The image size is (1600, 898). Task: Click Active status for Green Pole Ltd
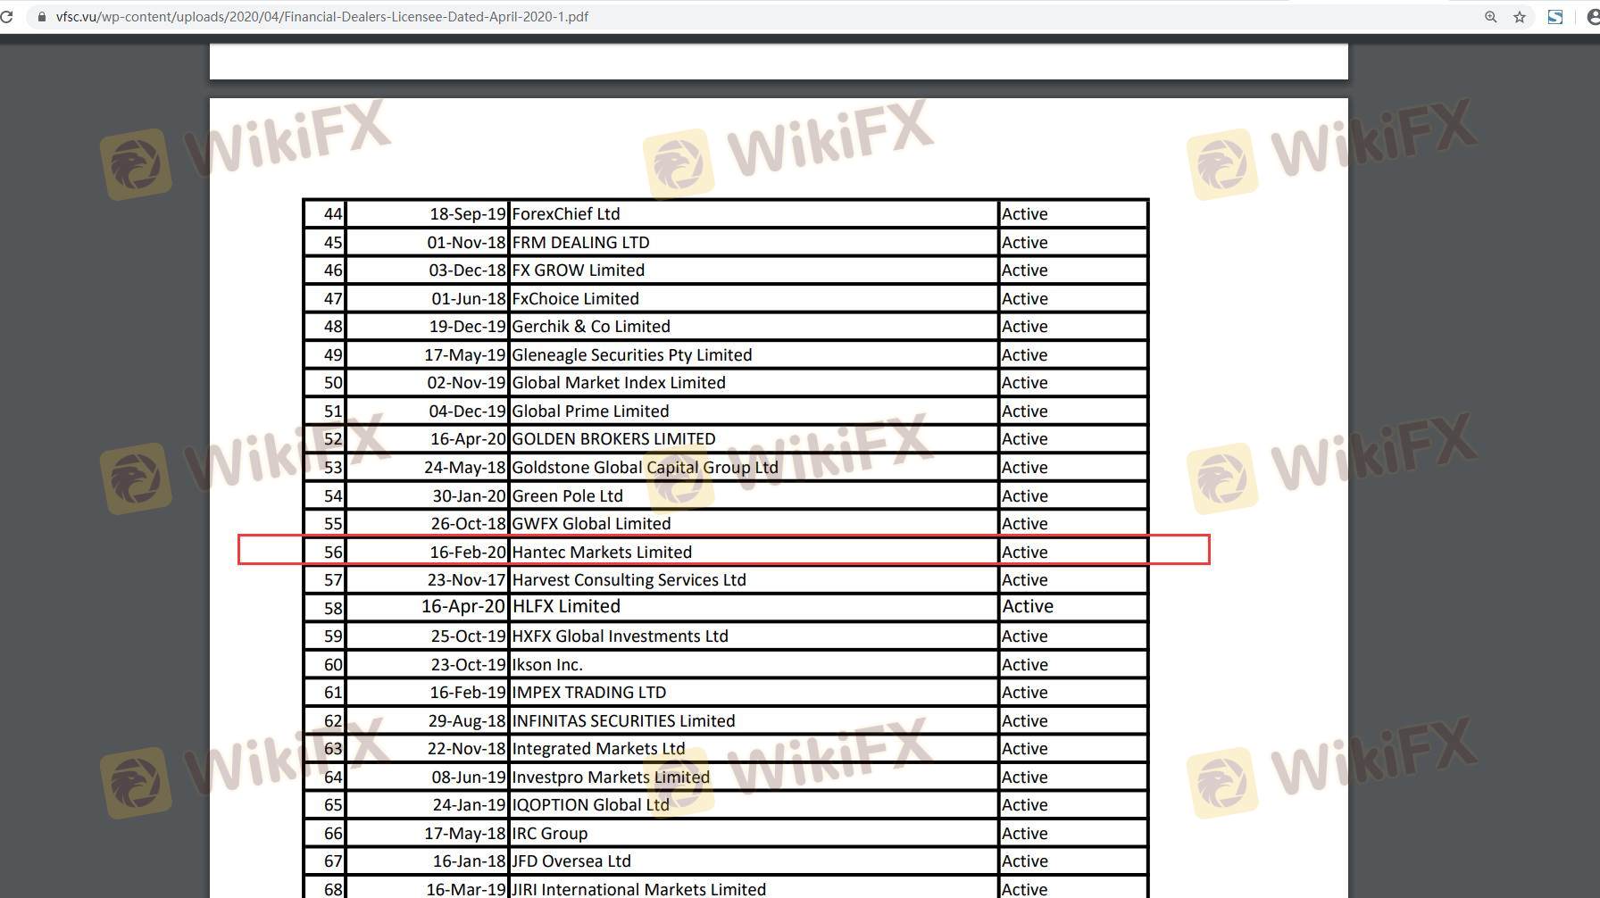pos(1024,496)
